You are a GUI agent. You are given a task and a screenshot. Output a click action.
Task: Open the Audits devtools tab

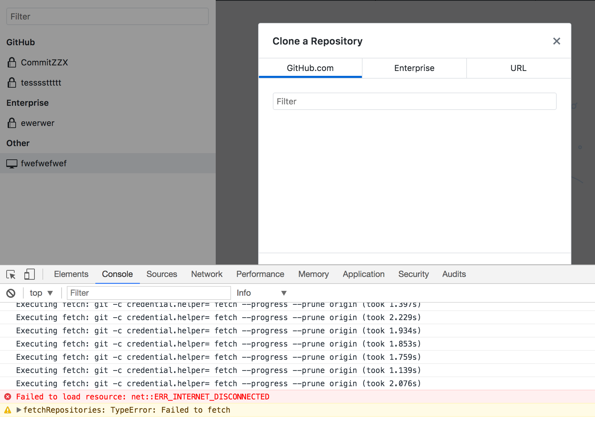(454, 274)
